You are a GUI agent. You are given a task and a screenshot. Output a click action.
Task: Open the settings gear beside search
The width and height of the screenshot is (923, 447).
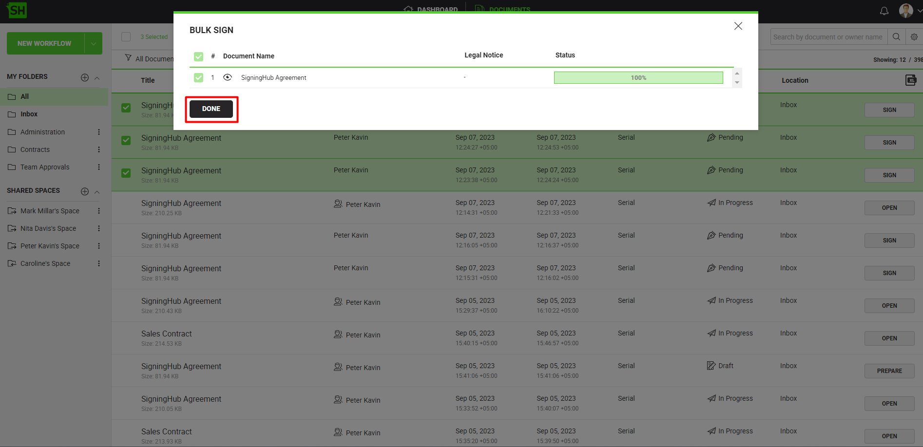coord(914,37)
